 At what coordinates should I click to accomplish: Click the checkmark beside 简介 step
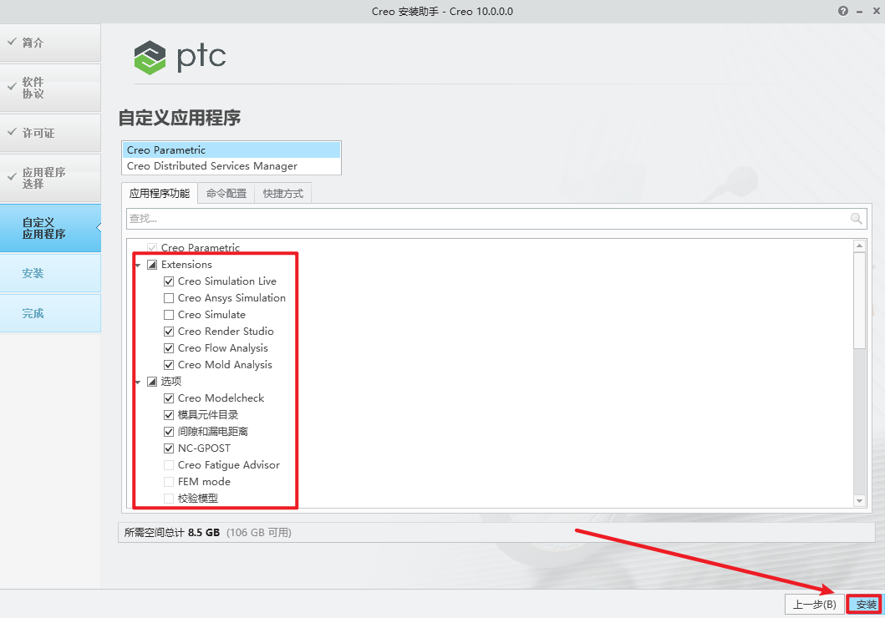(12, 38)
